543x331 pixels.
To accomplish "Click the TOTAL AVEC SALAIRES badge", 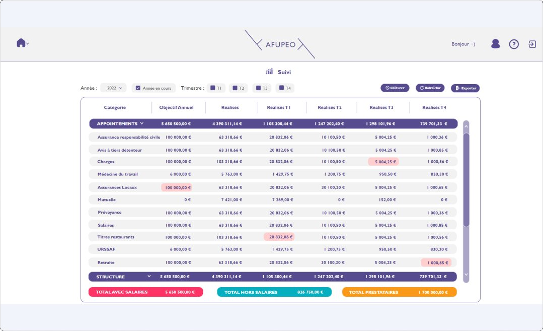I will coord(146,292).
